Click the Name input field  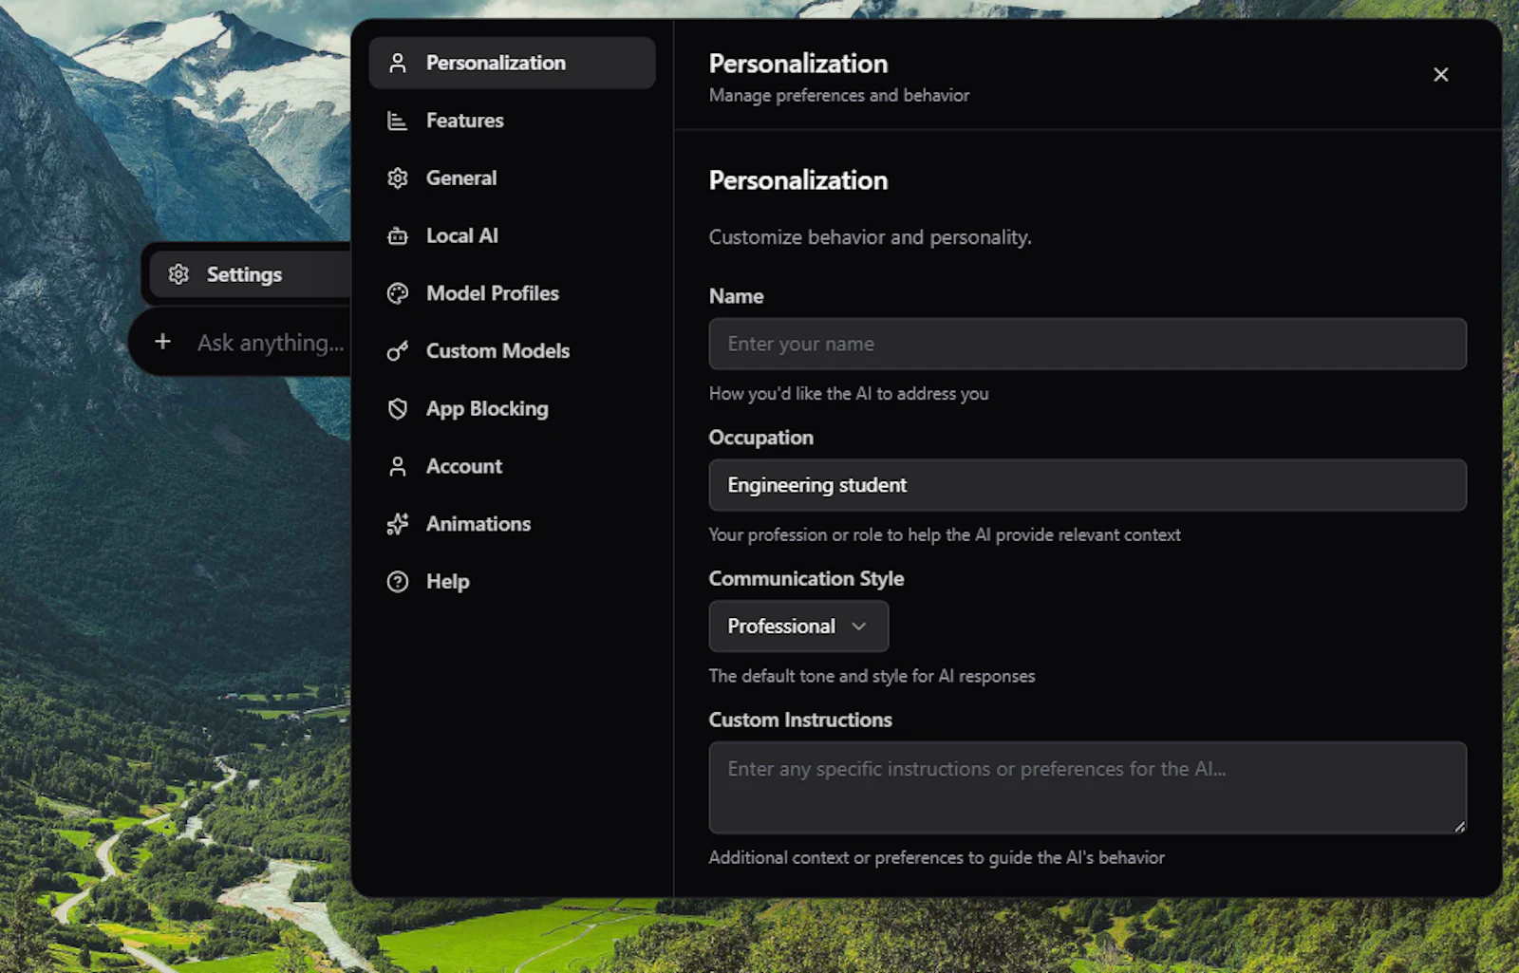click(x=1087, y=344)
